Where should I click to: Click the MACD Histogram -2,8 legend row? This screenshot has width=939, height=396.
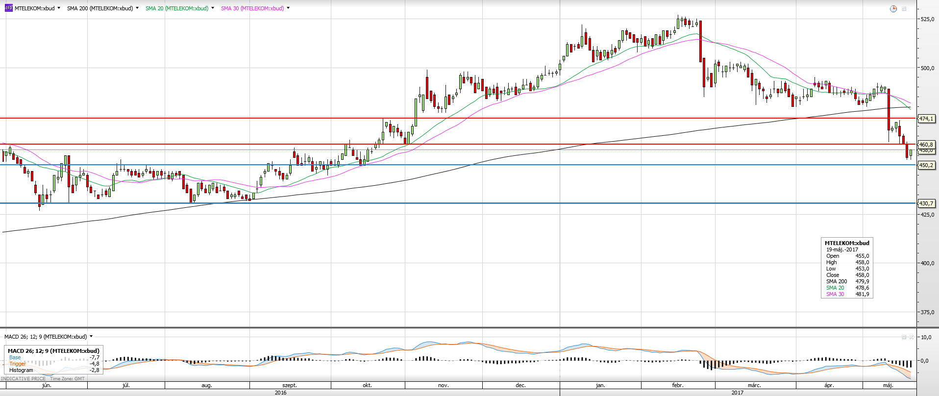click(x=54, y=370)
